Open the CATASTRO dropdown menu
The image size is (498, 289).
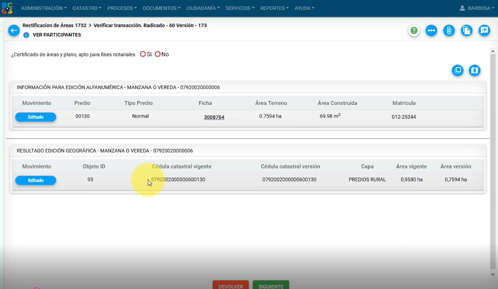click(x=87, y=8)
